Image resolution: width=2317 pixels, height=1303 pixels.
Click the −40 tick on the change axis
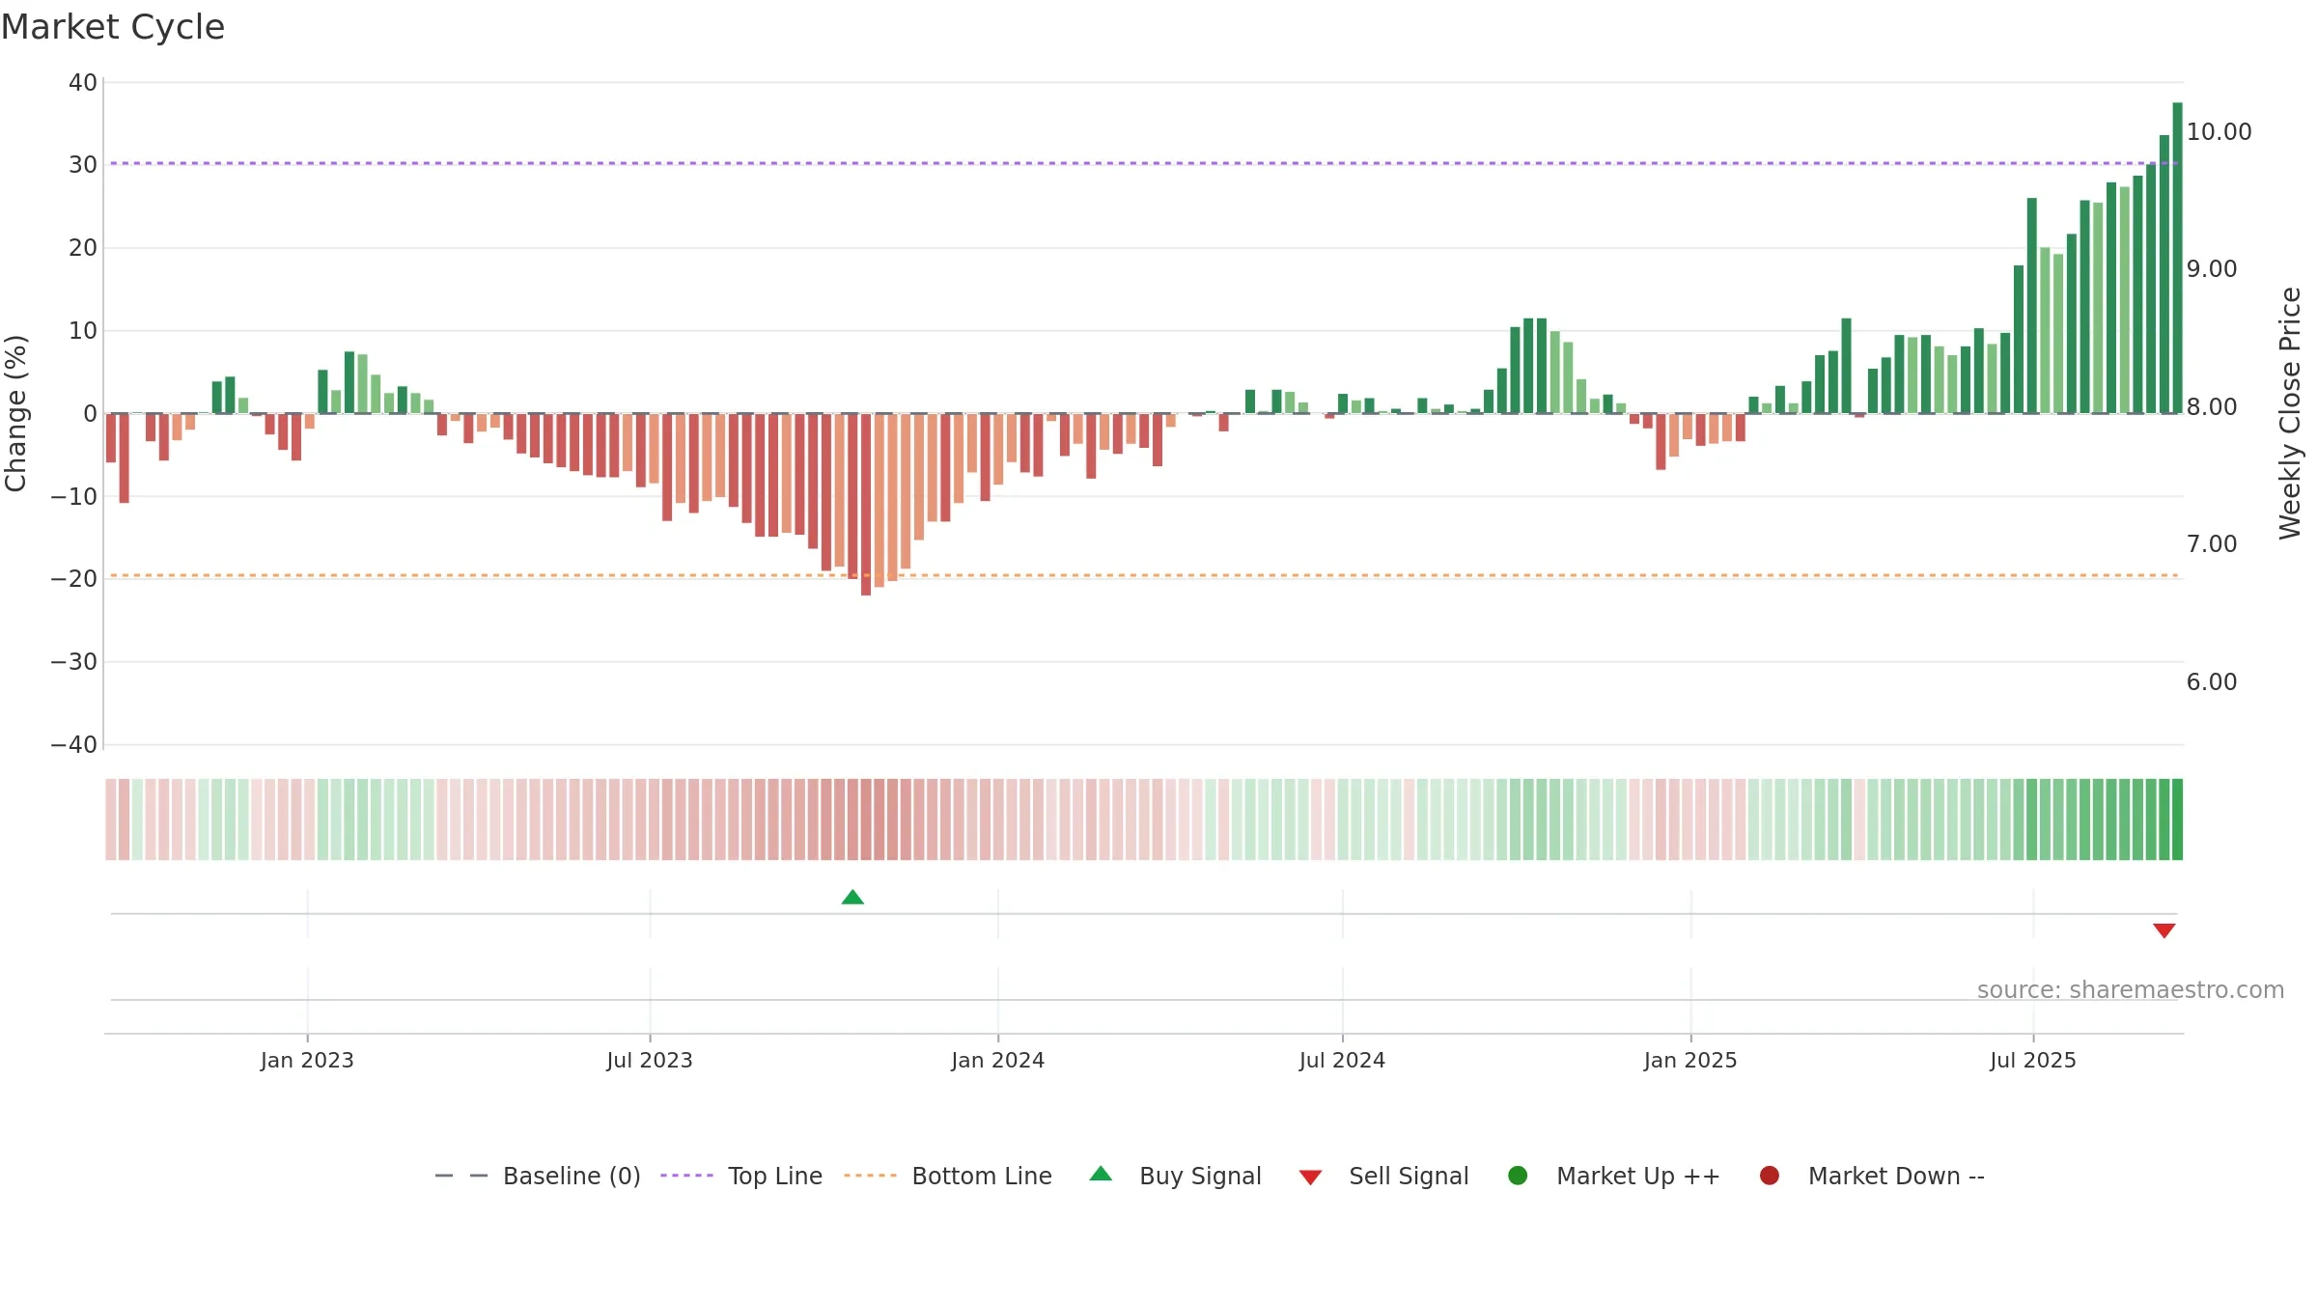(x=74, y=745)
